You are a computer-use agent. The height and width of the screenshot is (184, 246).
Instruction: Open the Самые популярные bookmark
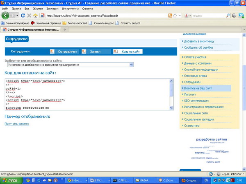pos(15,23)
